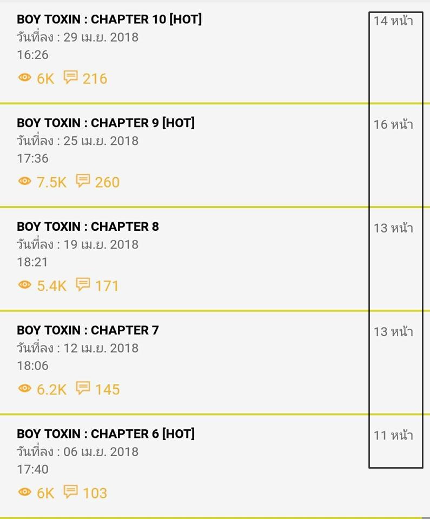Viewport: 430px width, 519px height.
Task: Click the 11 หน้า page count label
Action: tap(393, 435)
